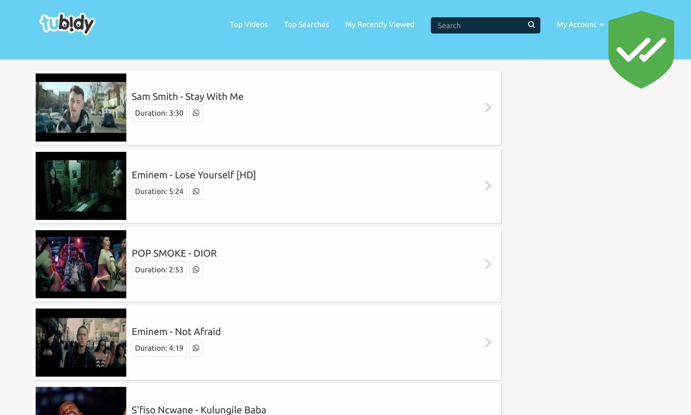This screenshot has height=415, width=691.
Task: Open Eminem - Not Afraid title
Action: (x=176, y=332)
